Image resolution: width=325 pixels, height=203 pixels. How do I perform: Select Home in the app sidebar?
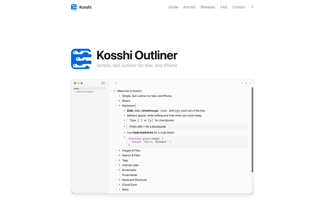[x=89, y=89]
